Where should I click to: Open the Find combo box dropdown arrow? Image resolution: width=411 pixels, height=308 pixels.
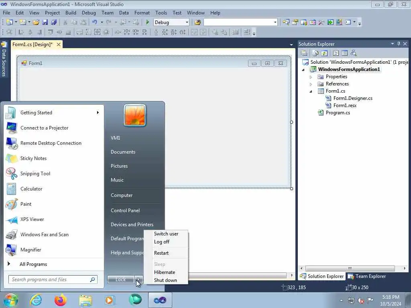click(x=275, y=22)
